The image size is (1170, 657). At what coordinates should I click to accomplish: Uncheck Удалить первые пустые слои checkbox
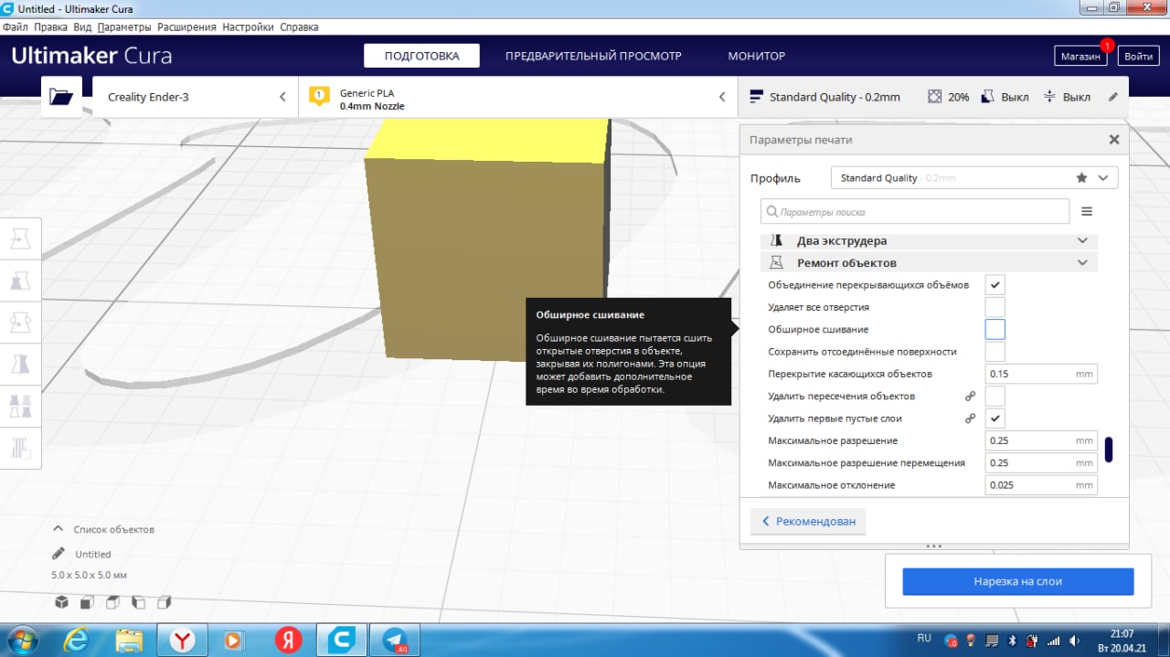pos(995,419)
